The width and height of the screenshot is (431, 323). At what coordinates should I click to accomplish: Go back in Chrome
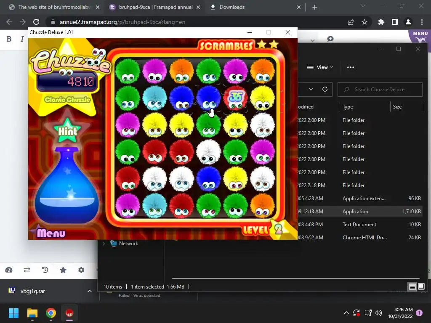click(x=9, y=22)
